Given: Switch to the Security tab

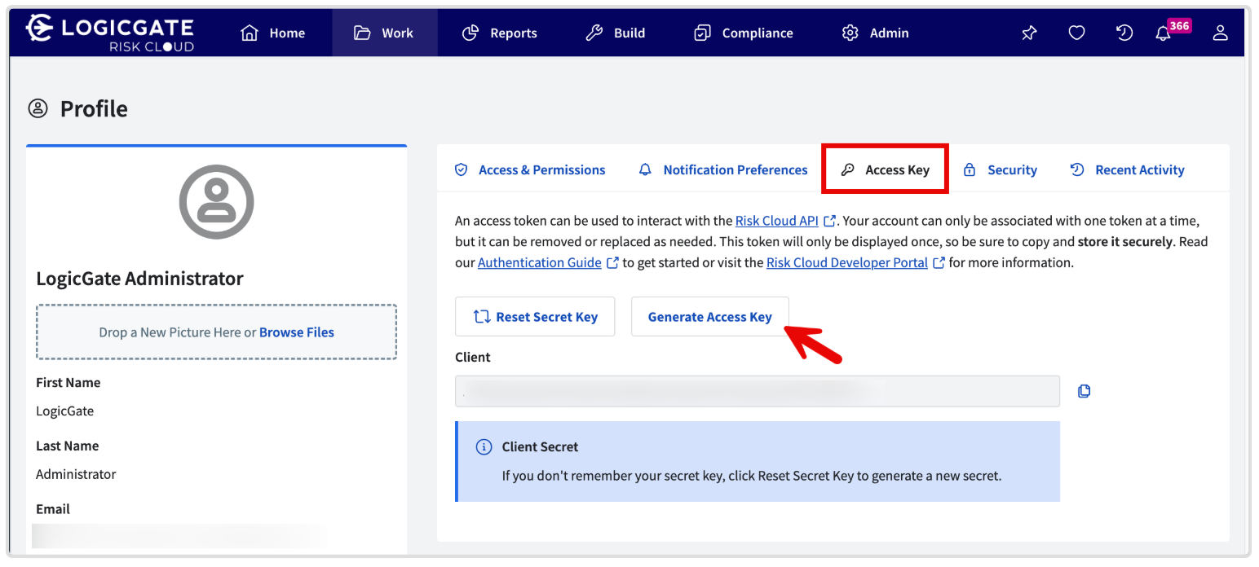Looking at the screenshot, I should coord(1001,169).
